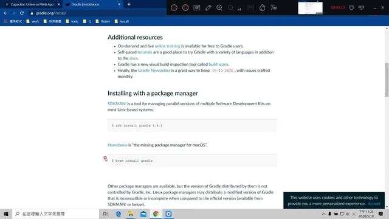Select the pencil annotation tool
The image size is (389, 219).
[208, 8]
